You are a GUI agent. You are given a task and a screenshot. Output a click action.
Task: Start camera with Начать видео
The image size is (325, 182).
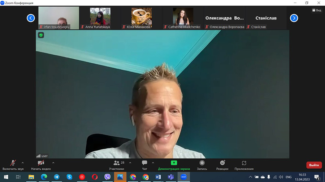[41, 165]
